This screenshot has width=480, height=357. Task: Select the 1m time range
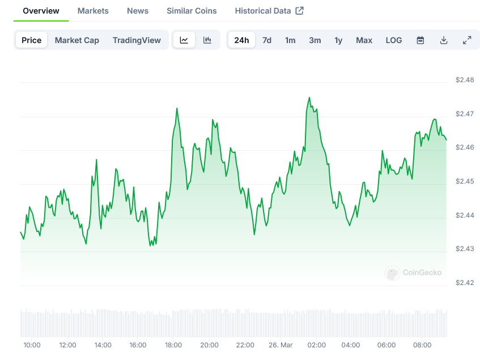(x=290, y=40)
